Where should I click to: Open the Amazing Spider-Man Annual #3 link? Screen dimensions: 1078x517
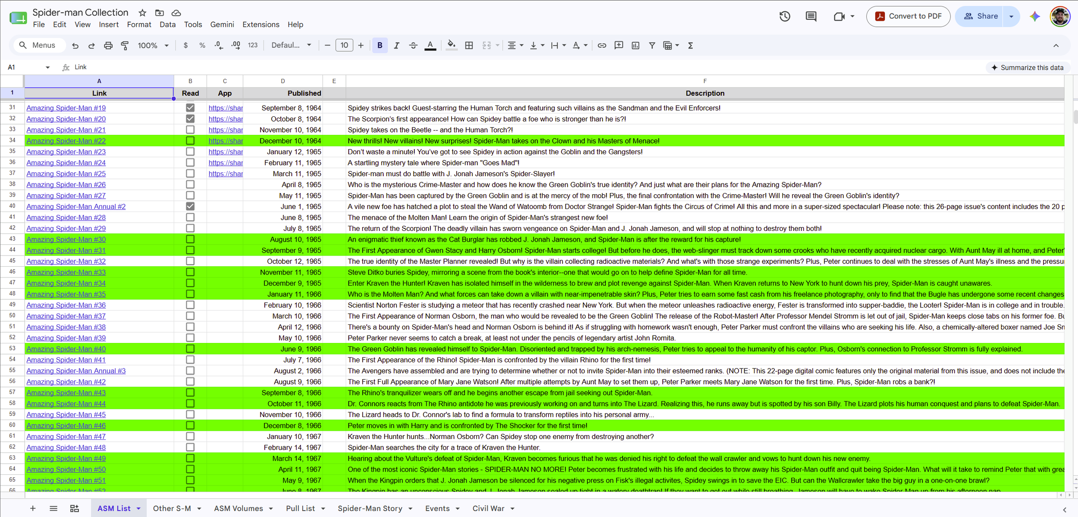[76, 371]
